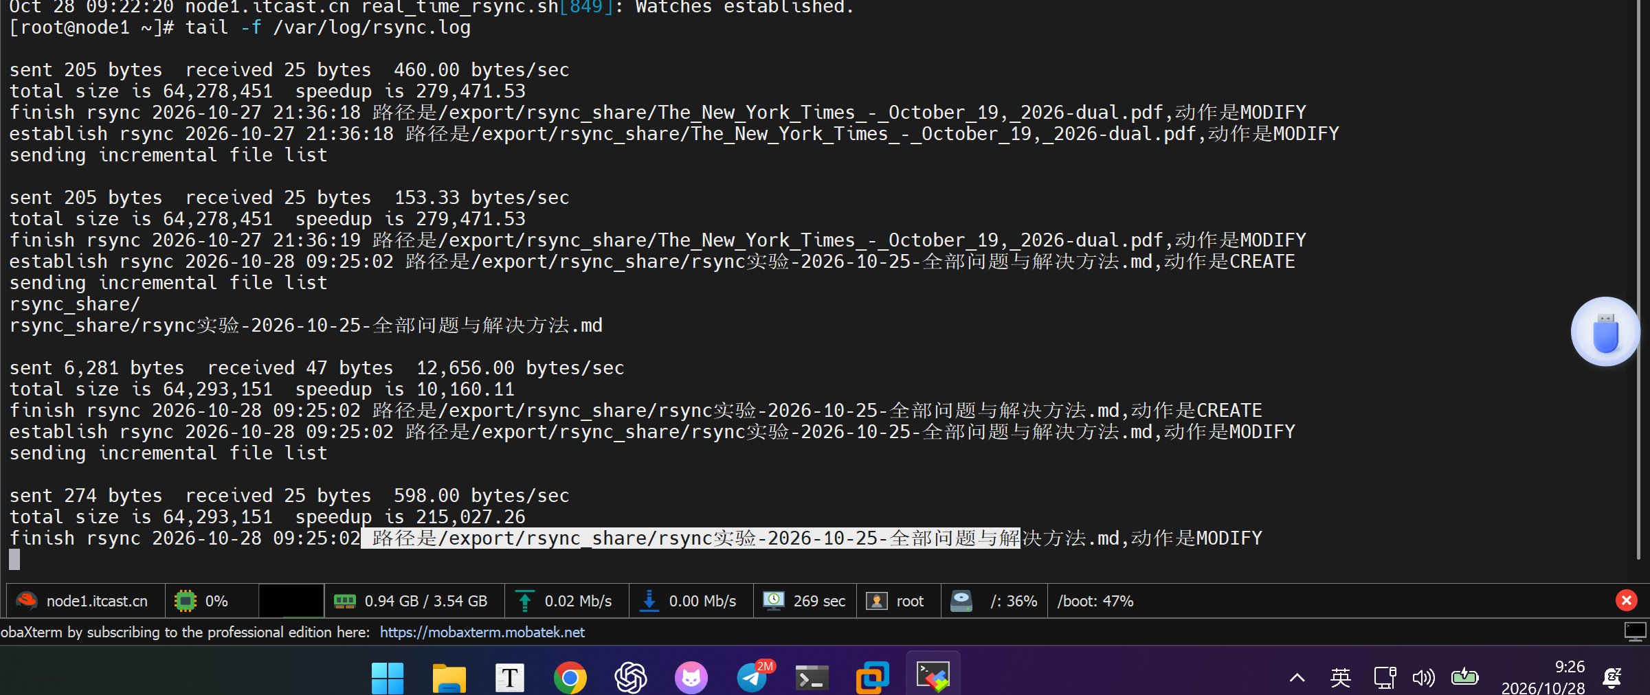Open the volume control in system tray
The height and width of the screenshot is (695, 1650).
click(x=1423, y=678)
